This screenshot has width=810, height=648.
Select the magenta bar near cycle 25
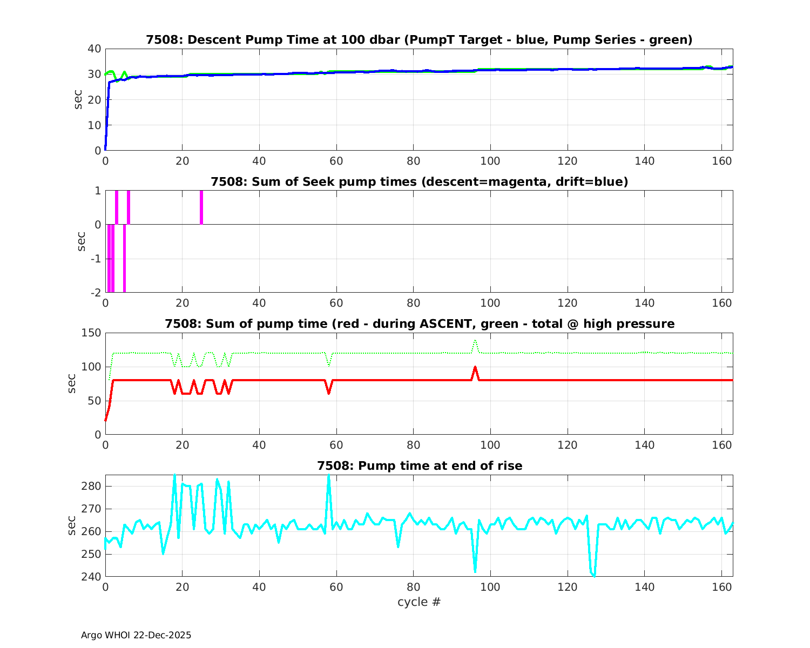201,207
